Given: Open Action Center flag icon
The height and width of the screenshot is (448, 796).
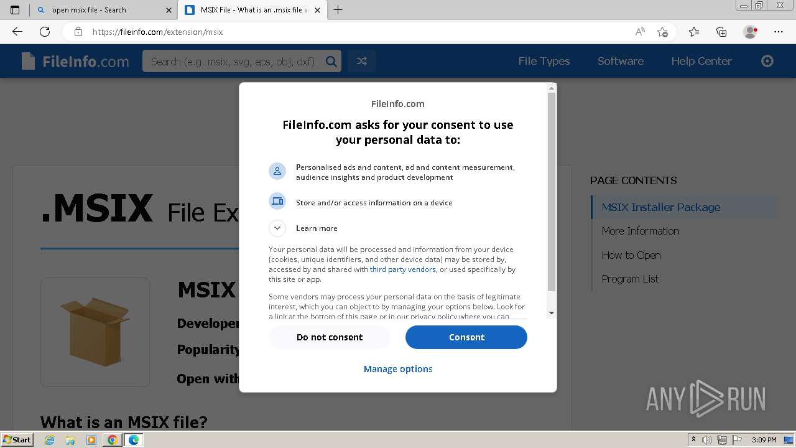Looking at the screenshot, I should pos(737,440).
